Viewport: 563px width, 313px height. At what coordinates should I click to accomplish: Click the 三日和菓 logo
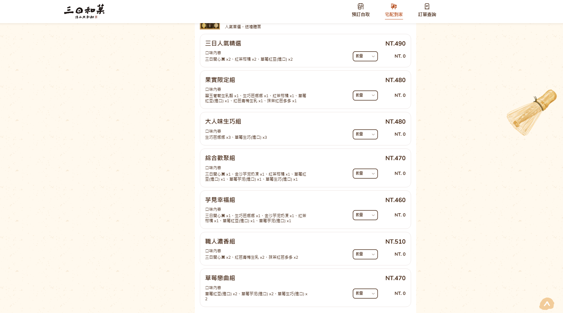pos(85,11)
